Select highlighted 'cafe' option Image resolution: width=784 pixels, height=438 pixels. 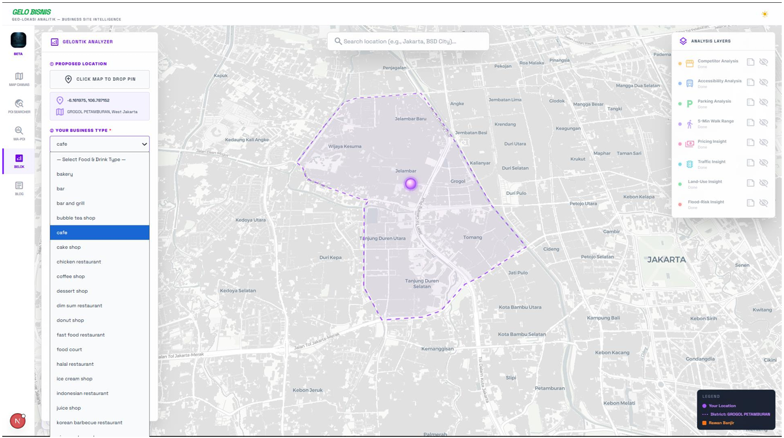pyautogui.click(x=100, y=233)
